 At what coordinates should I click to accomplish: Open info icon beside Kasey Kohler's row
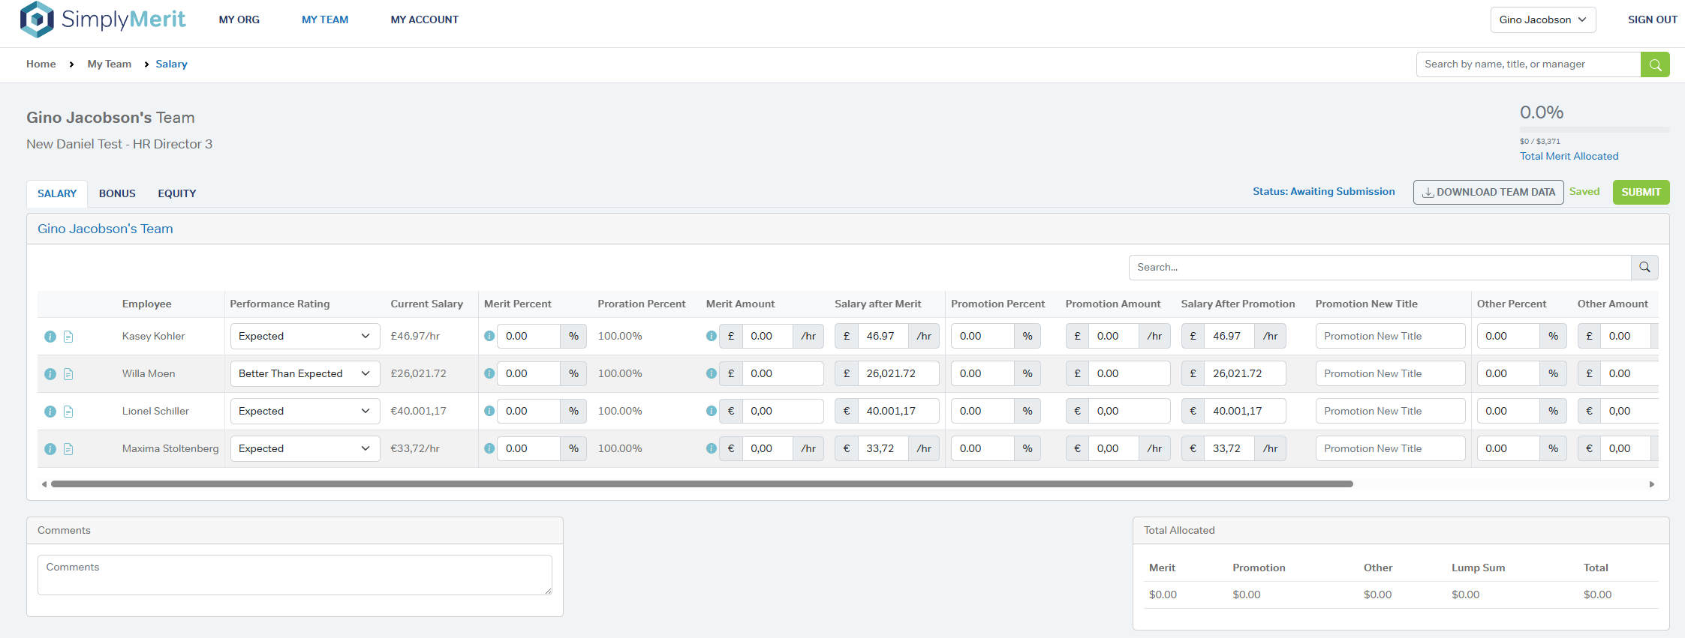[50, 337]
